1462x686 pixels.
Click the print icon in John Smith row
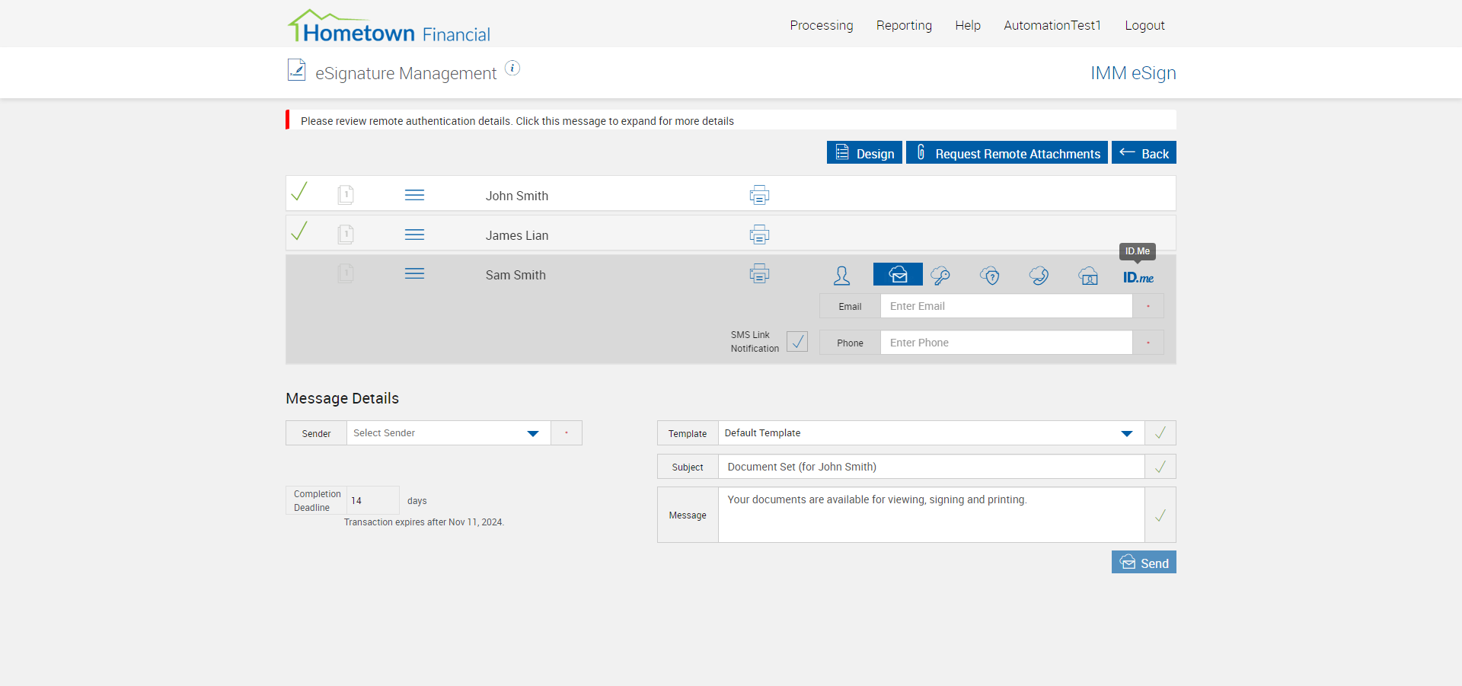tap(759, 196)
